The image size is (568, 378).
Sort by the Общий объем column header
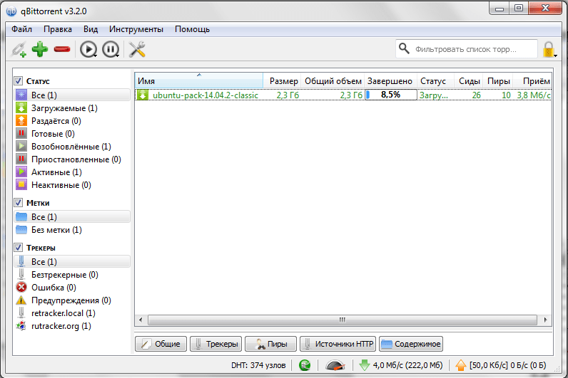(333, 80)
